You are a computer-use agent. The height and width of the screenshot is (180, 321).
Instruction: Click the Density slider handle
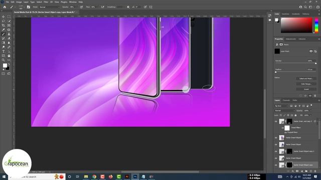[x=315, y=63]
